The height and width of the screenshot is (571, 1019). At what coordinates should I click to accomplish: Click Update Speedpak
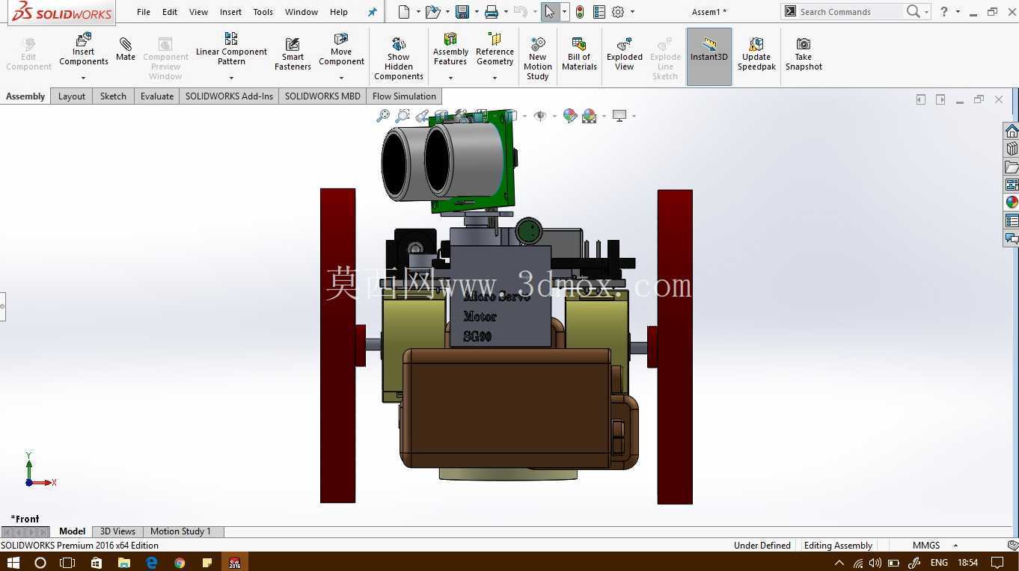[x=756, y=54]
